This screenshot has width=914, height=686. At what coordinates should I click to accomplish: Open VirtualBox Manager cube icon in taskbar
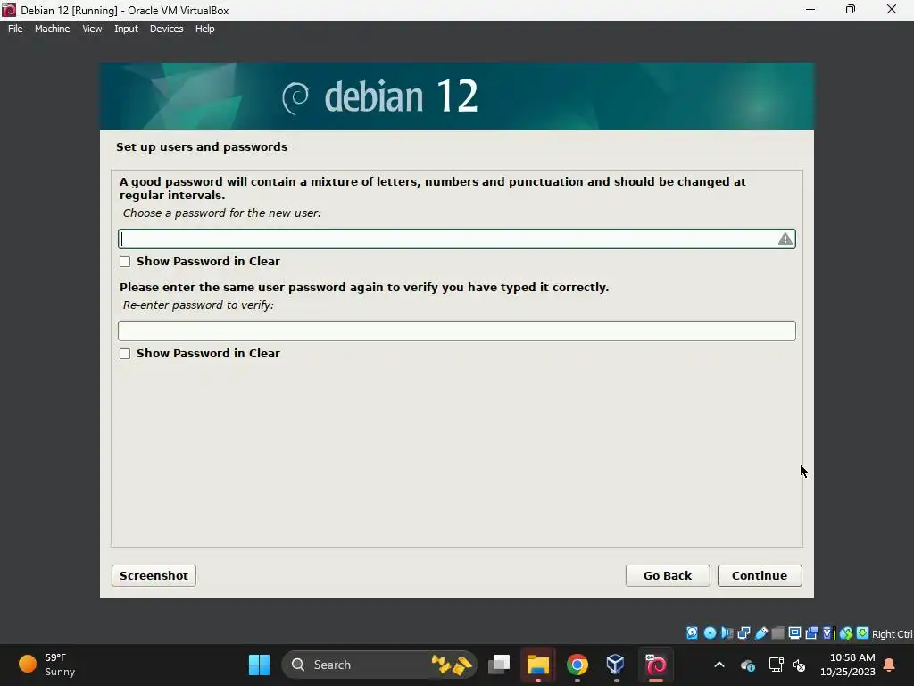[x=616, y=665]
